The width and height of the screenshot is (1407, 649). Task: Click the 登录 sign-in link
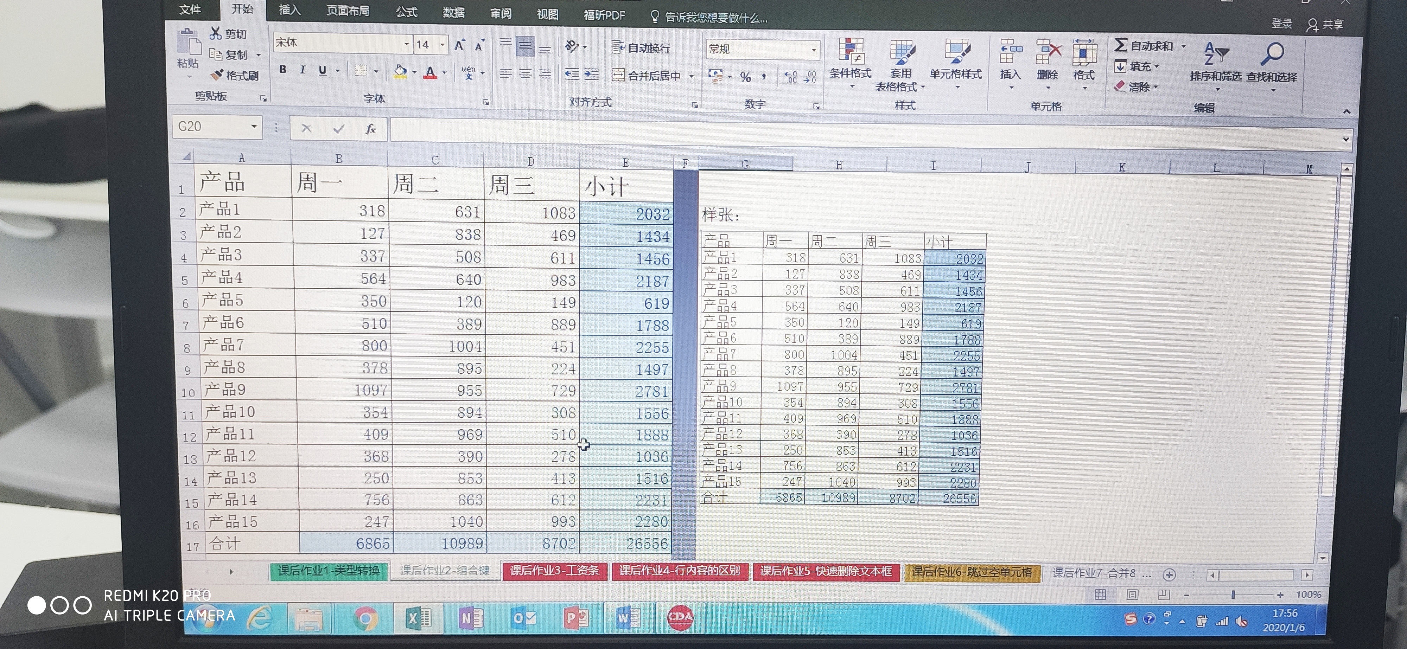point(1281,24)
